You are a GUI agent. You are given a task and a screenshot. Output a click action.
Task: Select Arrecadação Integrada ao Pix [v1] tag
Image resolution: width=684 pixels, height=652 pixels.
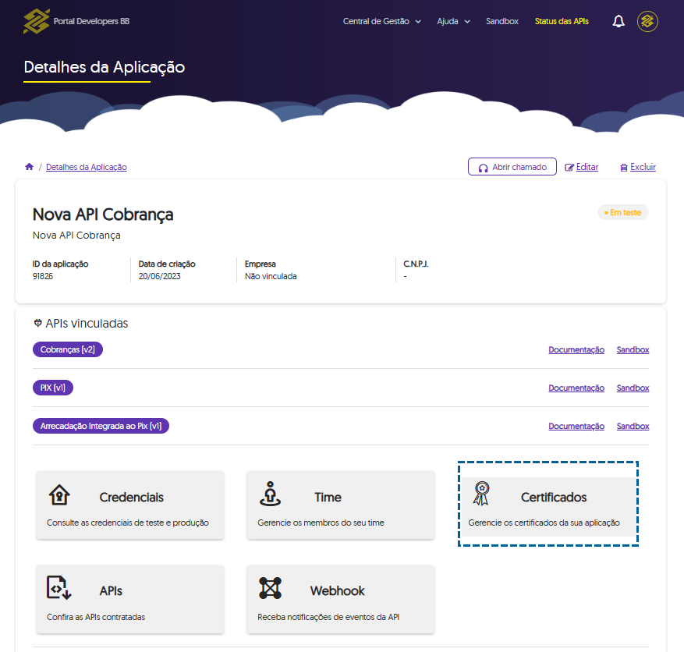[101, 426]
